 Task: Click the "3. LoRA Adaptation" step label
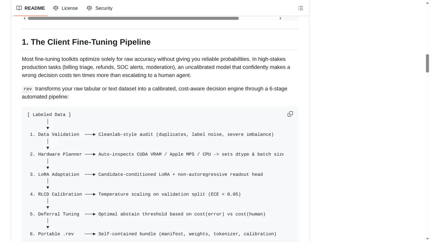(54, 174)
